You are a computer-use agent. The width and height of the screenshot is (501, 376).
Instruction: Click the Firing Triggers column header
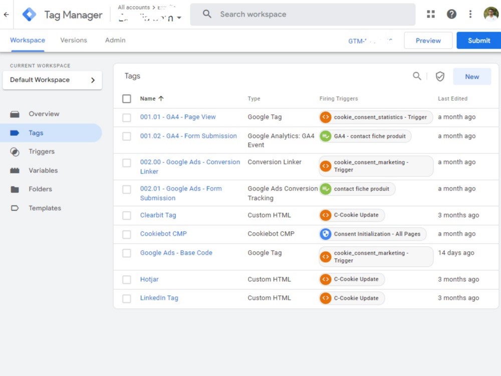click(339, 99)
